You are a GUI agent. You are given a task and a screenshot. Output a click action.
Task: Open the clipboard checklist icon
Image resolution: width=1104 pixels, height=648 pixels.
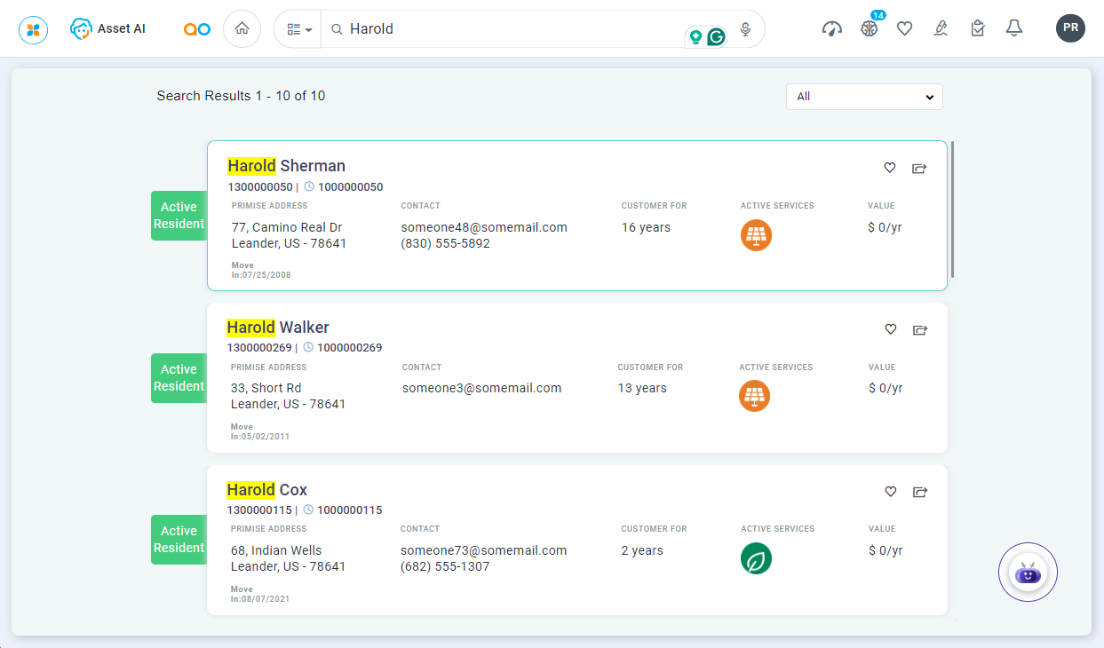(977, 28)
